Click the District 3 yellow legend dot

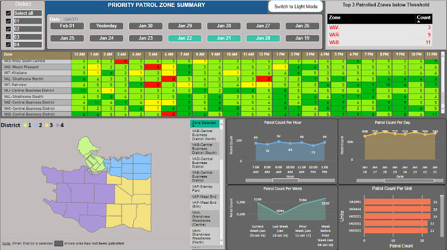pyautogui.click(x=47, y=125)
